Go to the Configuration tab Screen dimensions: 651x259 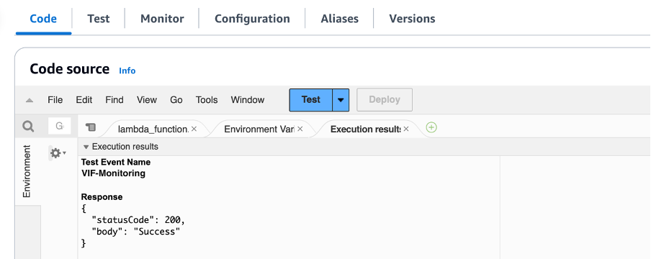[252, 19]
